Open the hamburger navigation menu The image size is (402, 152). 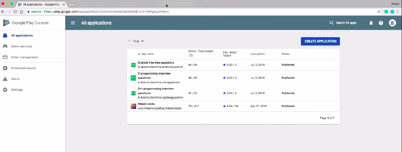tap(73, 23)
